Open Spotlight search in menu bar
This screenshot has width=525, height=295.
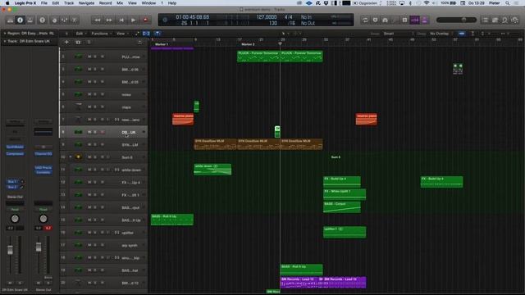508,3
